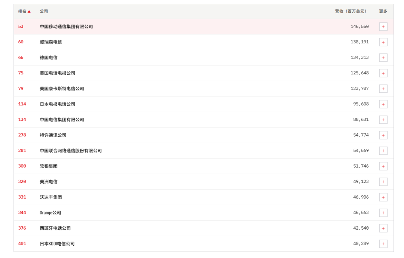Expand more details for 软银集团
The width and height of the screenshot is (404, 258).
pyautogui.click(x=383, y=166)
